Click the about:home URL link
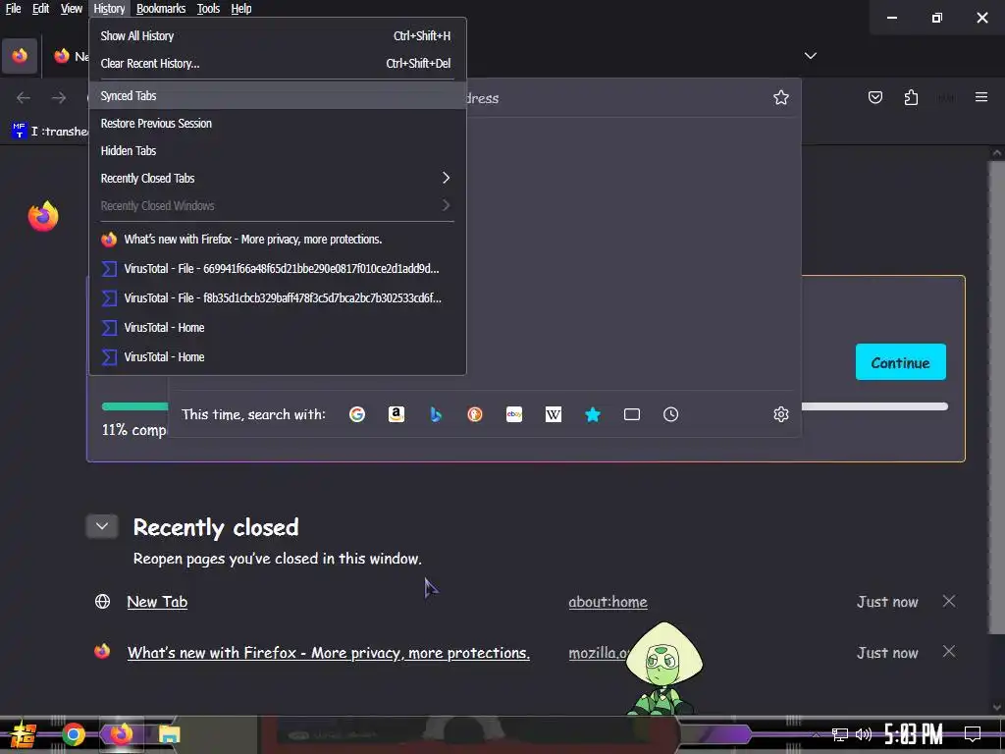Screen dimensions: 1005x754 [608, 602]
